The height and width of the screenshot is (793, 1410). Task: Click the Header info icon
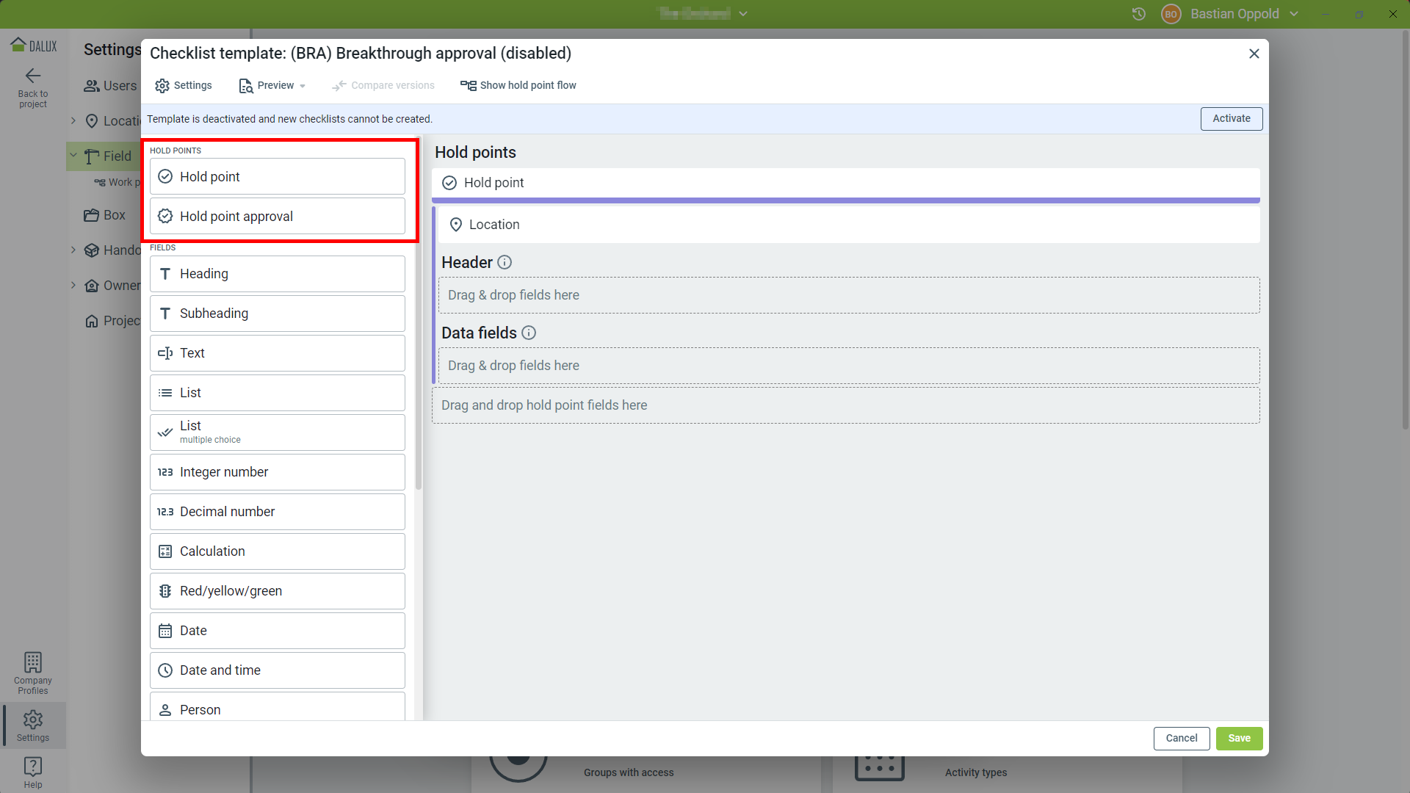[x=505, y=262]
